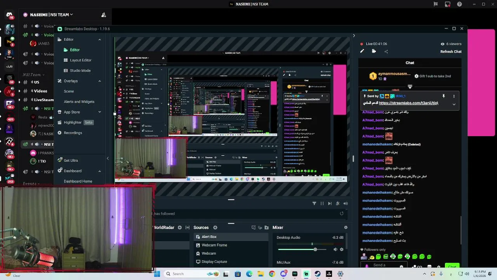Pause the alert queue
Image resolution: width=497 pixels, height=280 pixels.
coord(322,203)
